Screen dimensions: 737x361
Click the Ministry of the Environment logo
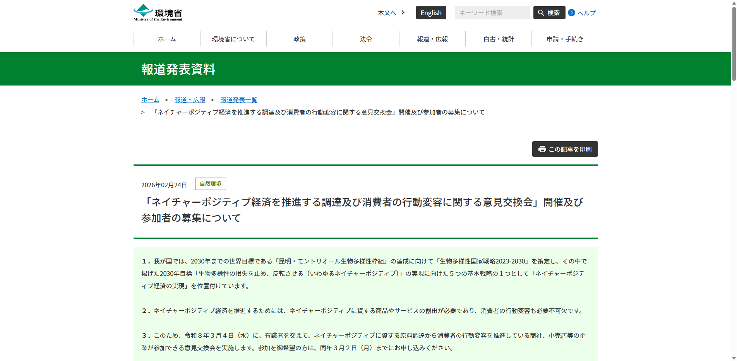[x=157, y=12]
